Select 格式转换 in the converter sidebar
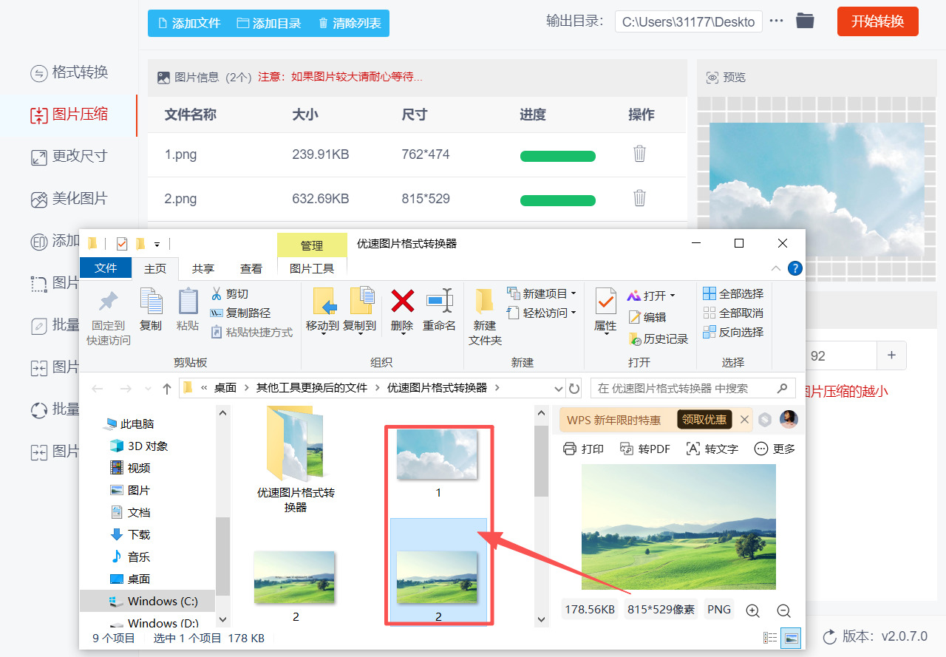946x657 pixels. coord(69,72)
